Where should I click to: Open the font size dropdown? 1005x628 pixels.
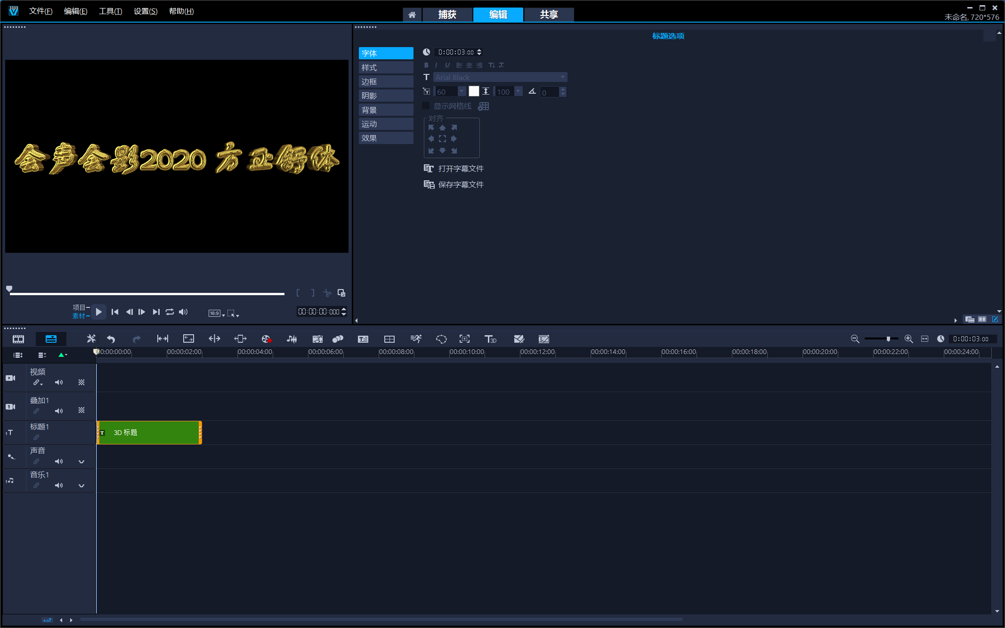(x=462, y=92)
